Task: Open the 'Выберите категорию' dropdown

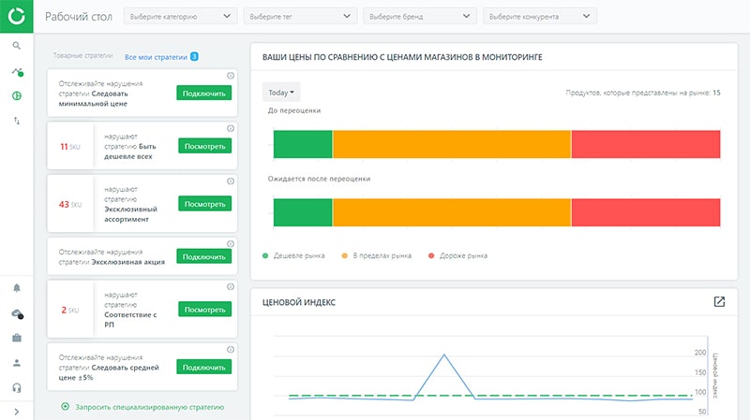Action: click(180, 16)
